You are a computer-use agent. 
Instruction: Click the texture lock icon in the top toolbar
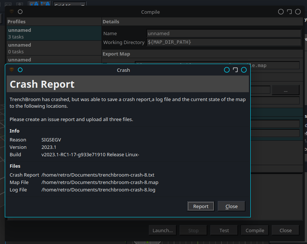tap(34, 4)
